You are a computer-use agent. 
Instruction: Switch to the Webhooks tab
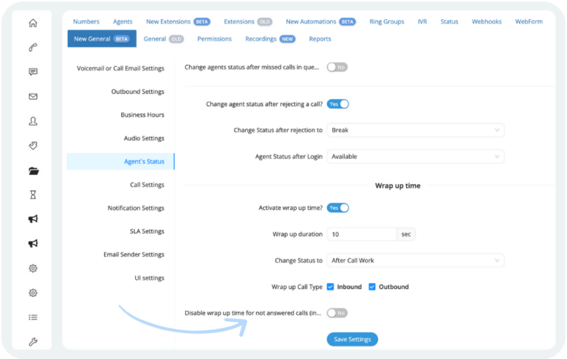[x=487, y=21]
